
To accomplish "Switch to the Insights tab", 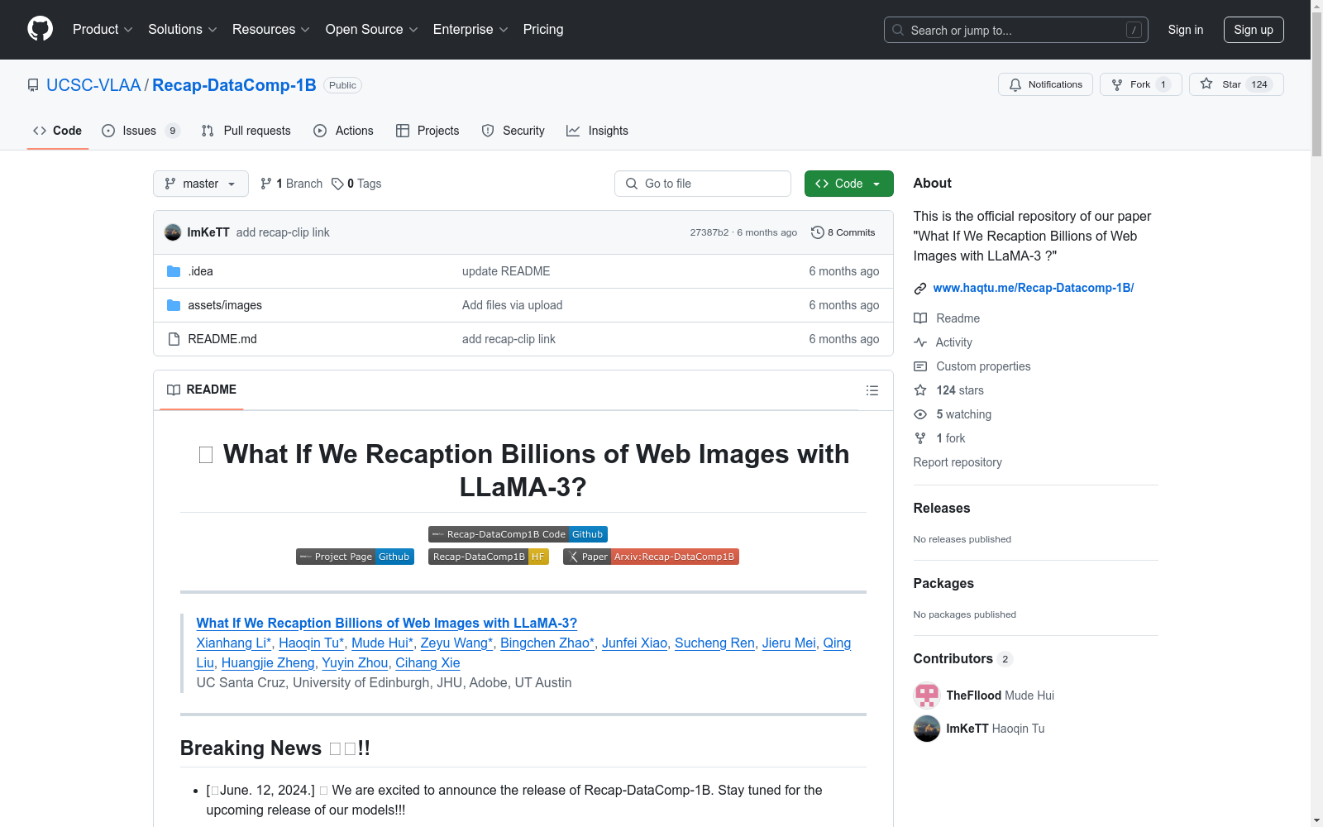I will click(x=597, y=131).
